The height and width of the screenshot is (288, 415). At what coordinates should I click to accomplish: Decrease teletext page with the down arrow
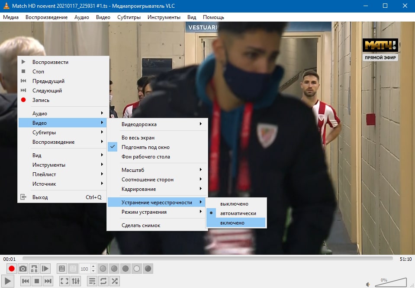(93, 271)
